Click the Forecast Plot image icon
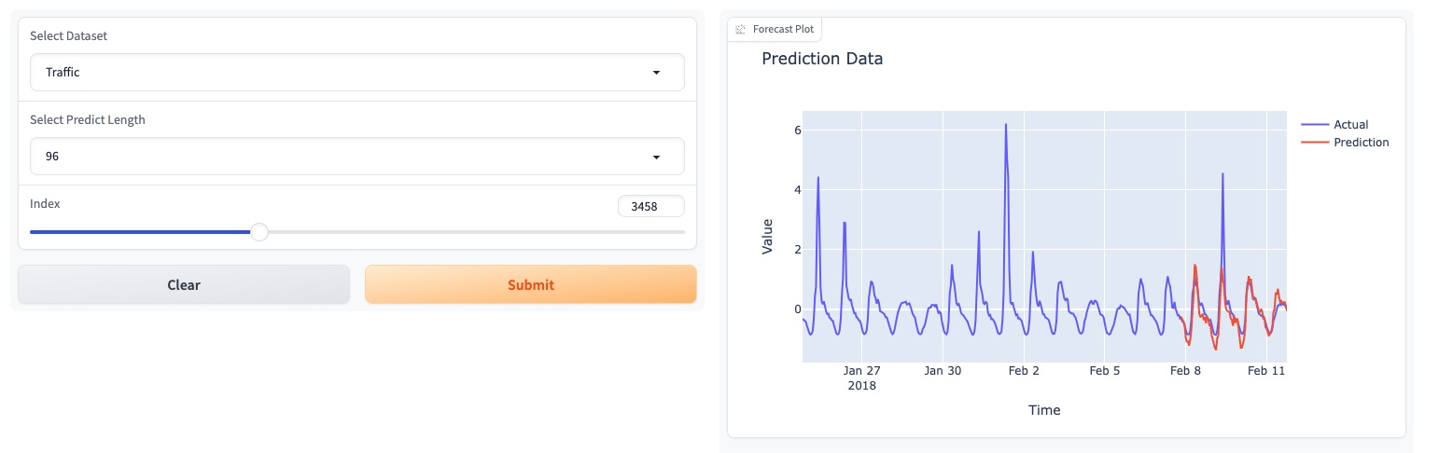This screenshot has width=1439, height=453. tap(741, 29)
